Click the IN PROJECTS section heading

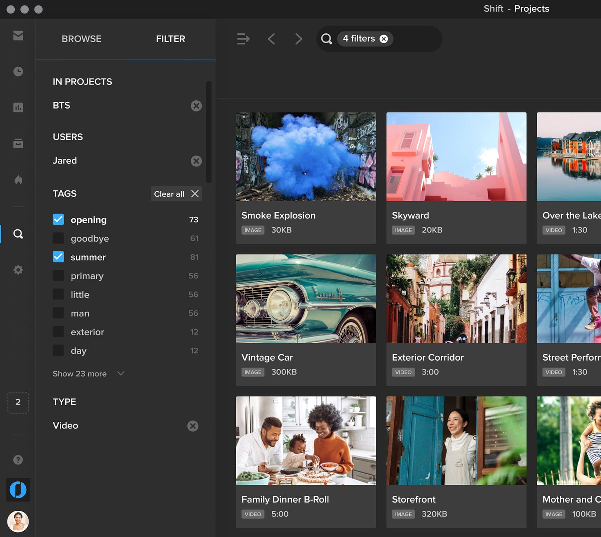pyautogui.click(x=82, y=82)
